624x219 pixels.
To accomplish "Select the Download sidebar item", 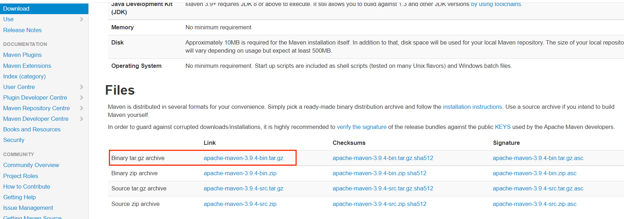I will point(16,8).
